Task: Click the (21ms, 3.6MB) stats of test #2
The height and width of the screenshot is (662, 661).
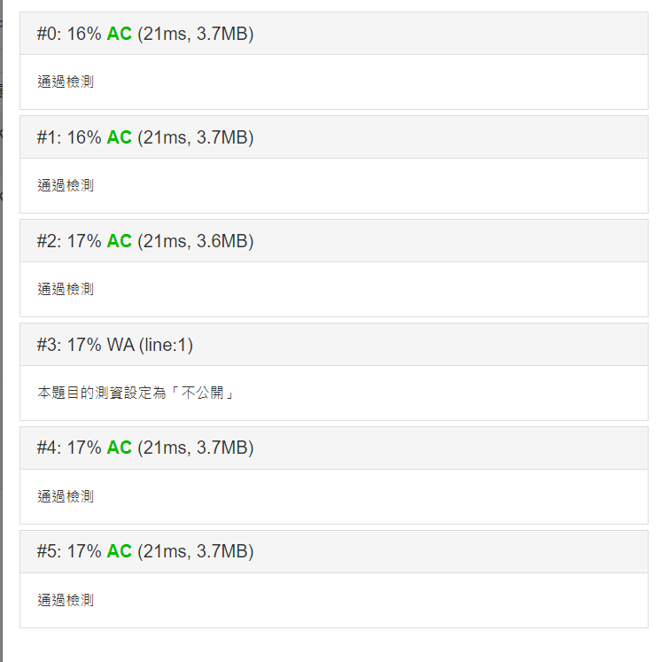Action: (x=195, y=242)
